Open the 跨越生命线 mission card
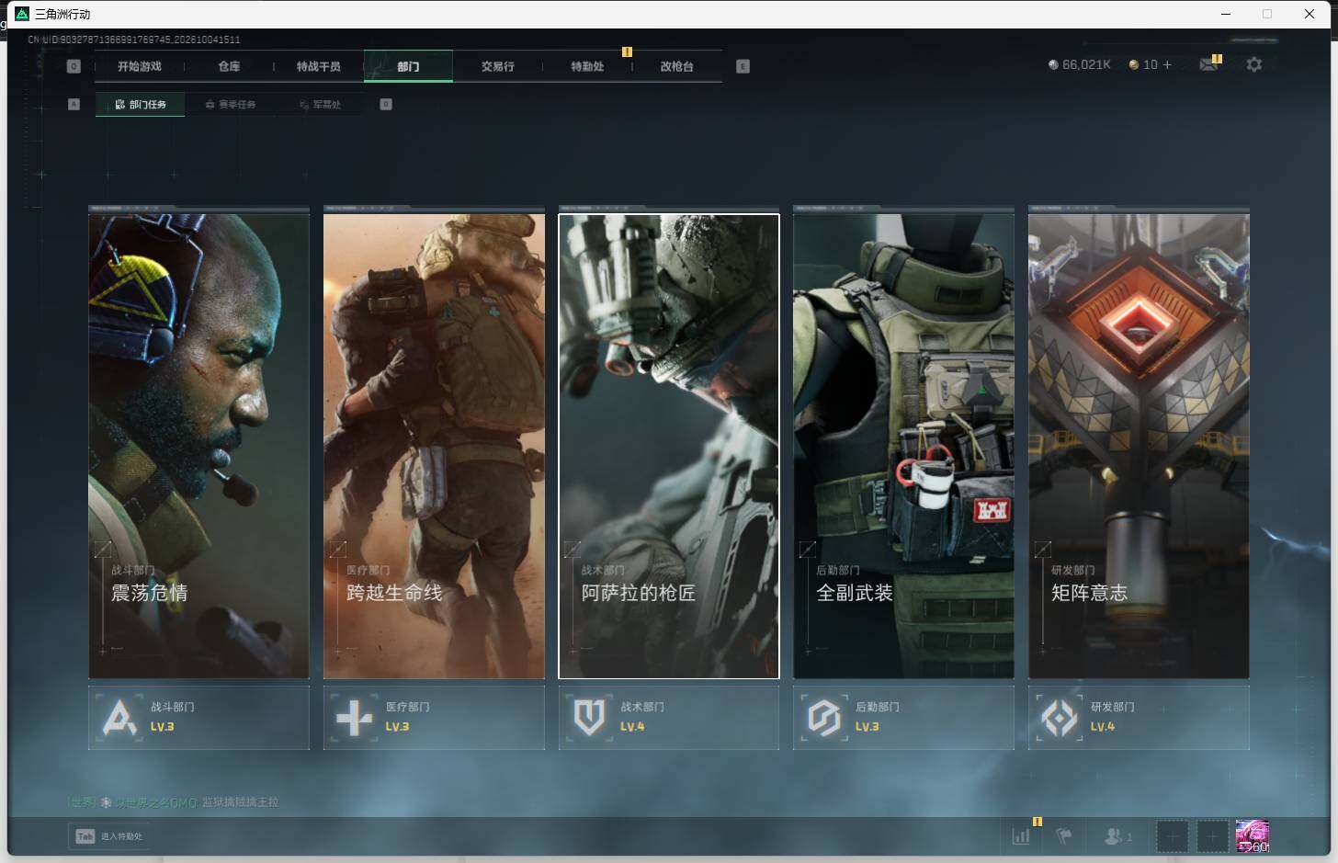 point(434,446)
